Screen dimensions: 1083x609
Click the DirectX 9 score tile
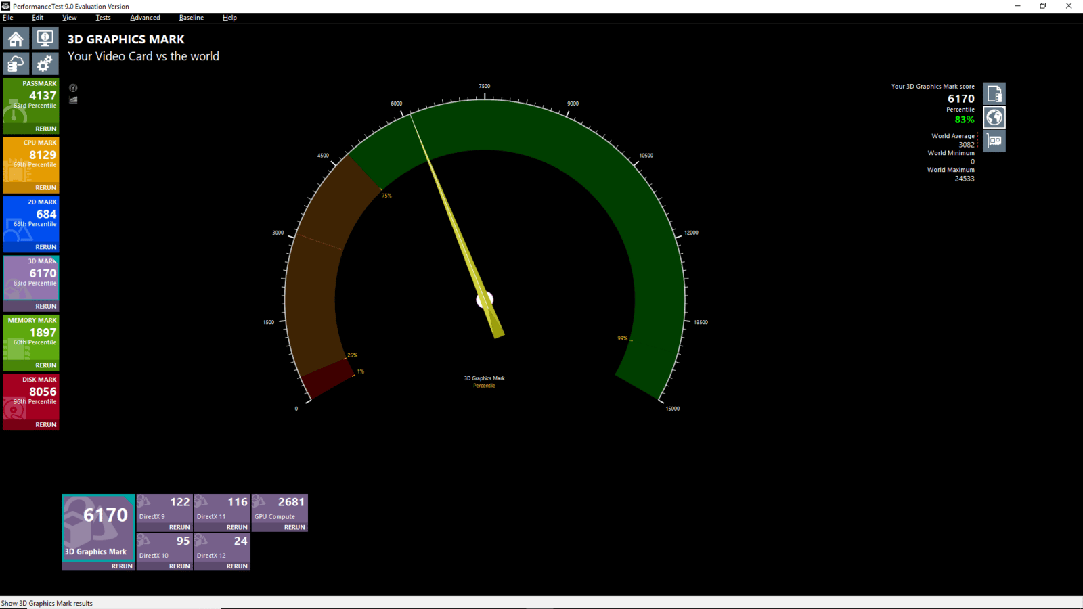[x=164, y=507]
